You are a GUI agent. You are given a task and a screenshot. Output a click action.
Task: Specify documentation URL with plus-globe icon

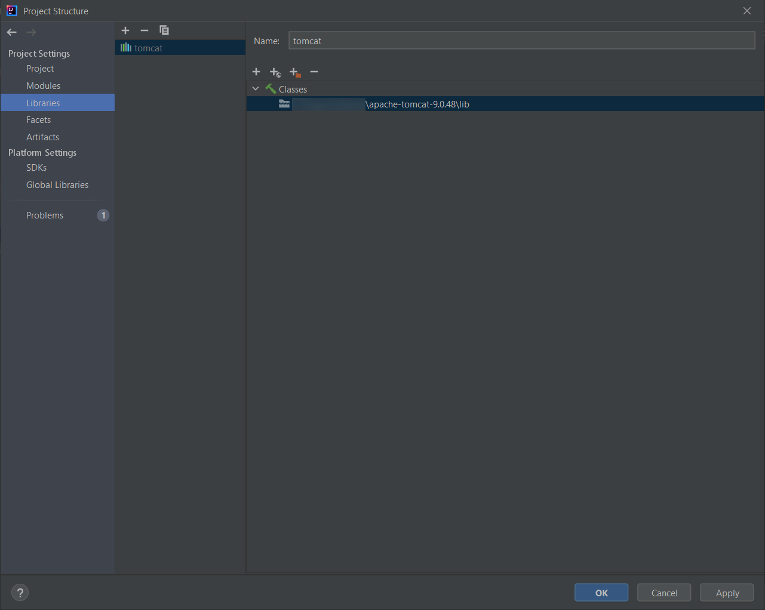point(275,72)
